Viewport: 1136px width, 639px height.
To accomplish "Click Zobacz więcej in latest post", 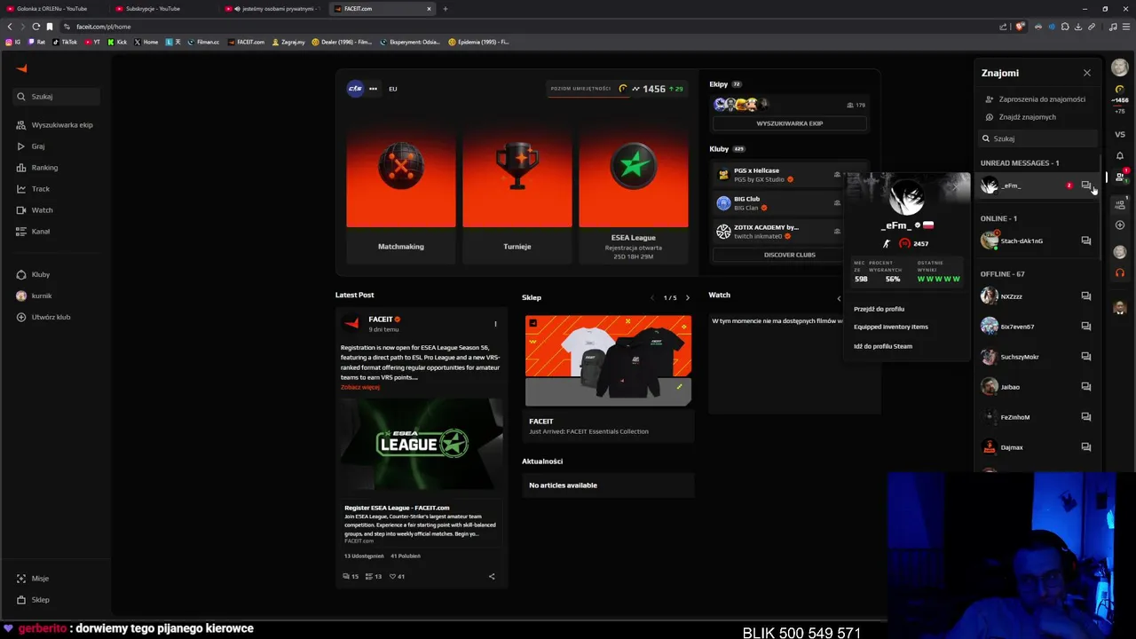I will click(x=360, y=387).
